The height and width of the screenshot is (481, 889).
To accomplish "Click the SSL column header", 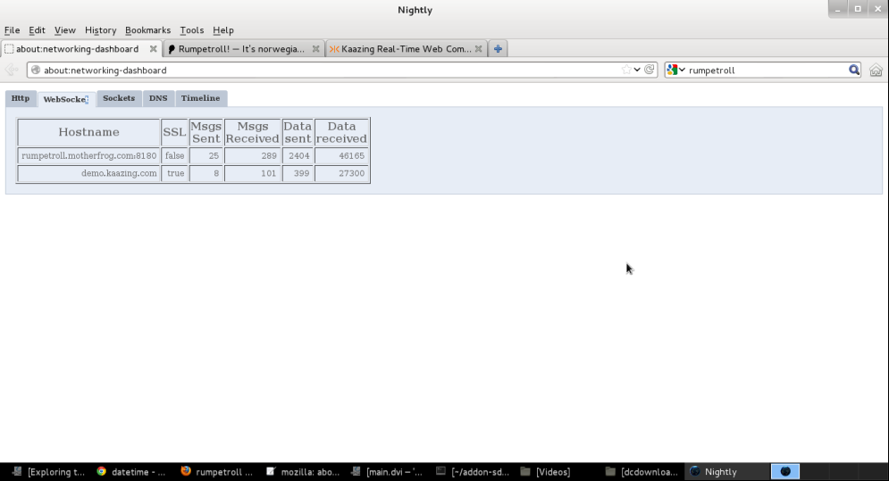I will [174, 133].
